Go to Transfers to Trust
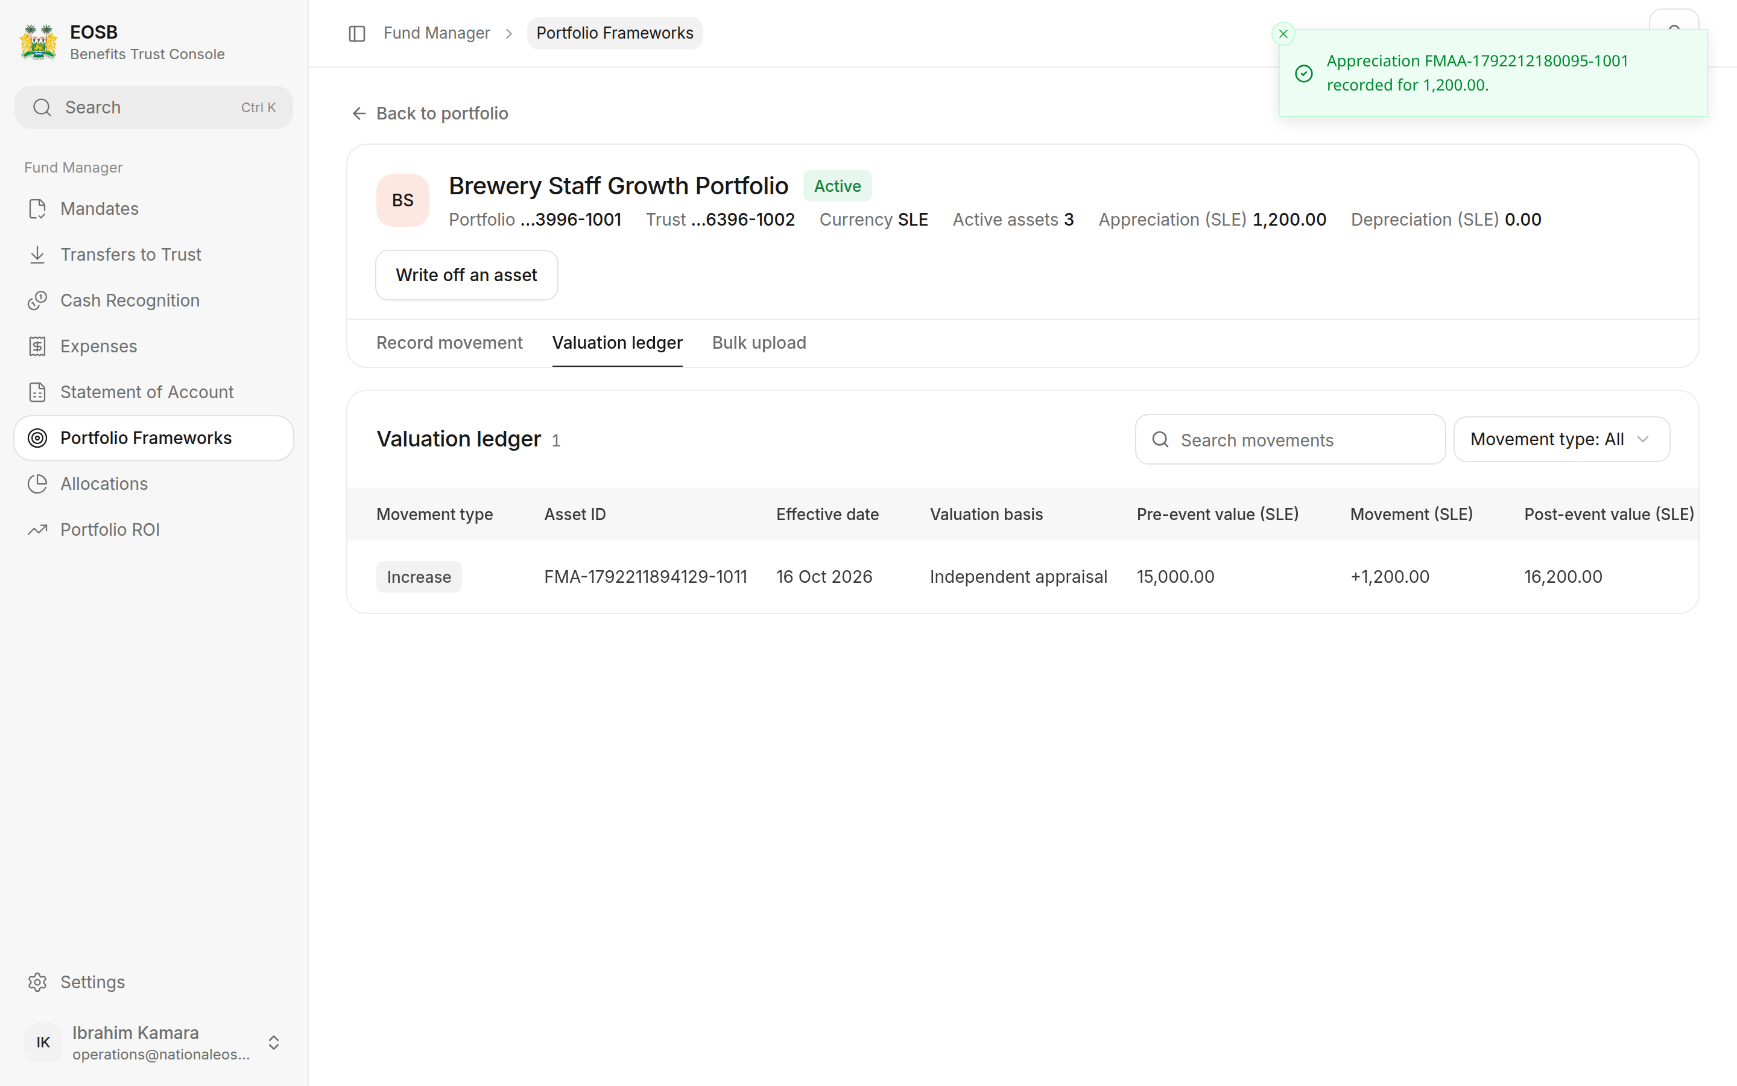Viewport: 1737px width, 1086px height. [154, 254]
